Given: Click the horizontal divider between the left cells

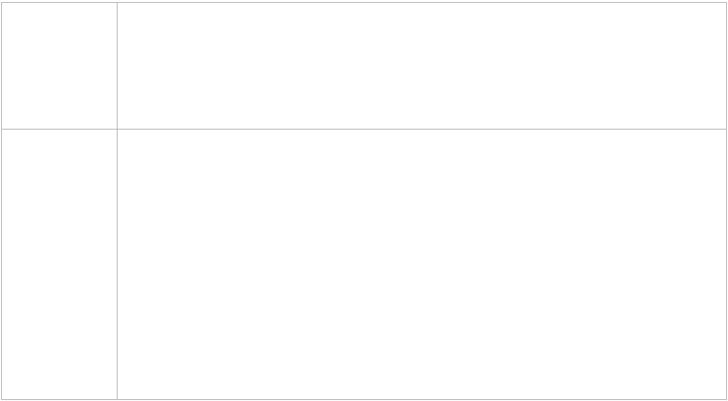Looking at the screenshot, I should tap(59, 129).
